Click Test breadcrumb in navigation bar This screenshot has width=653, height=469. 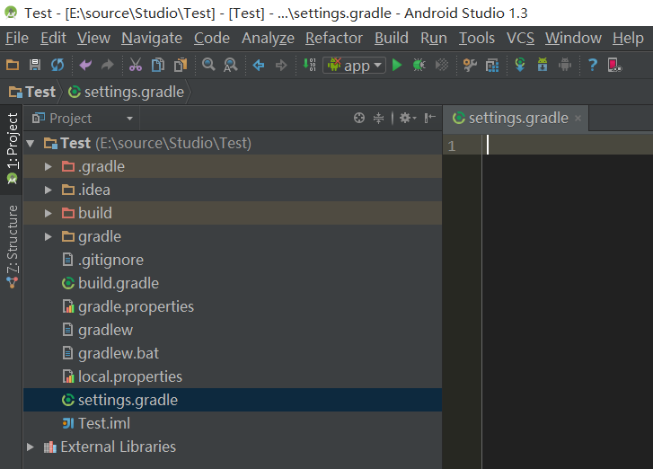[32, 92]
